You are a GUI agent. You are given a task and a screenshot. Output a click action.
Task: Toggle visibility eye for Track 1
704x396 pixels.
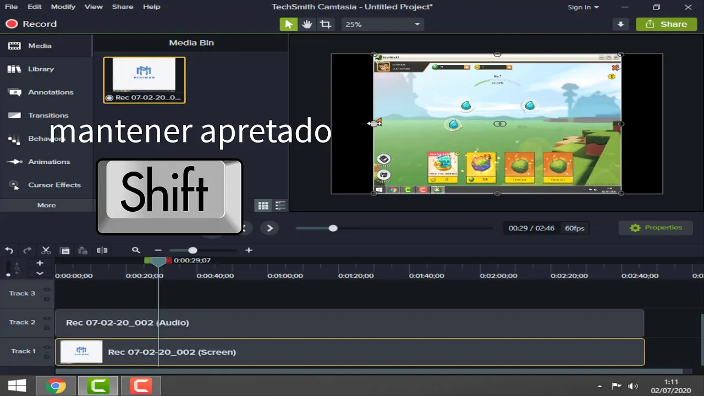pos(47,347)
